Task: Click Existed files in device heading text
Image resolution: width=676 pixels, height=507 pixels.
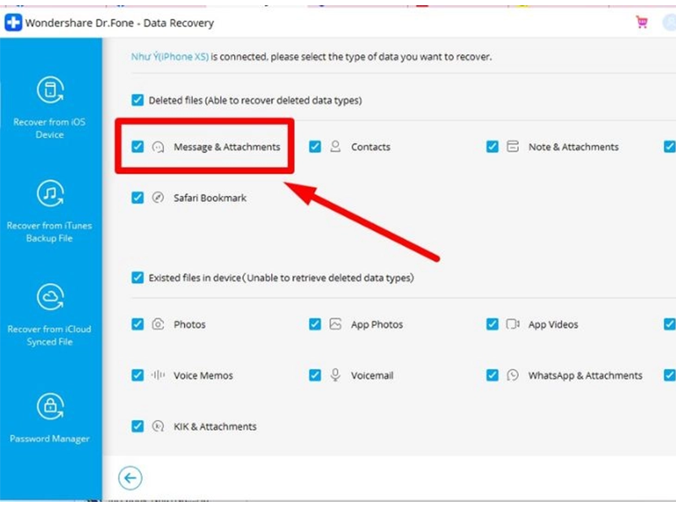Action: pos(281,278)
